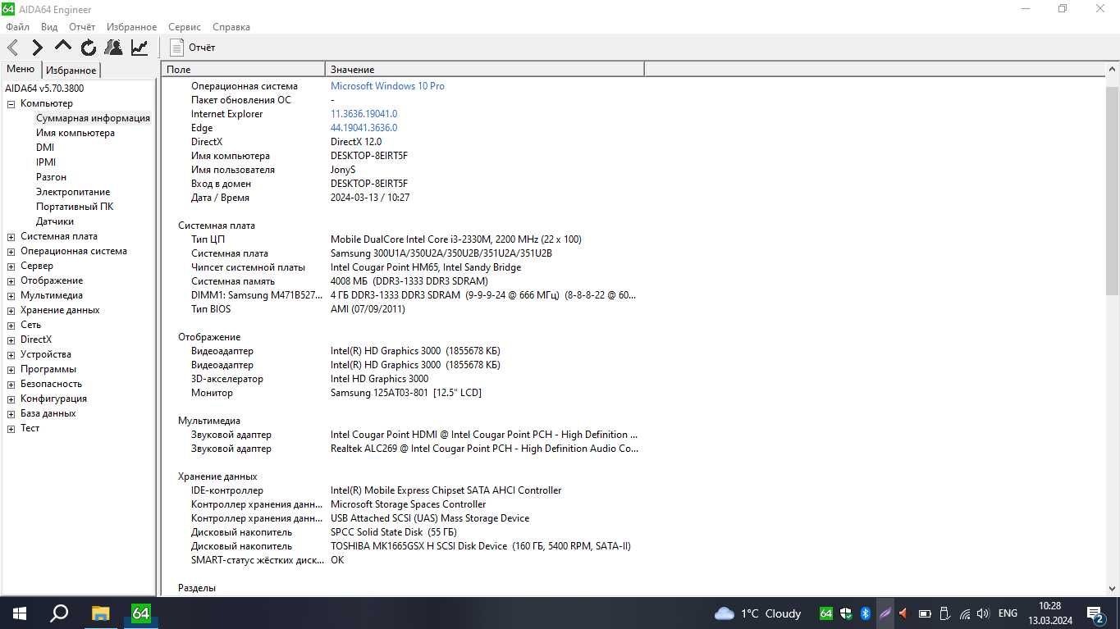
Task: Click the ENG language indicator
Action: [1008, 613]
